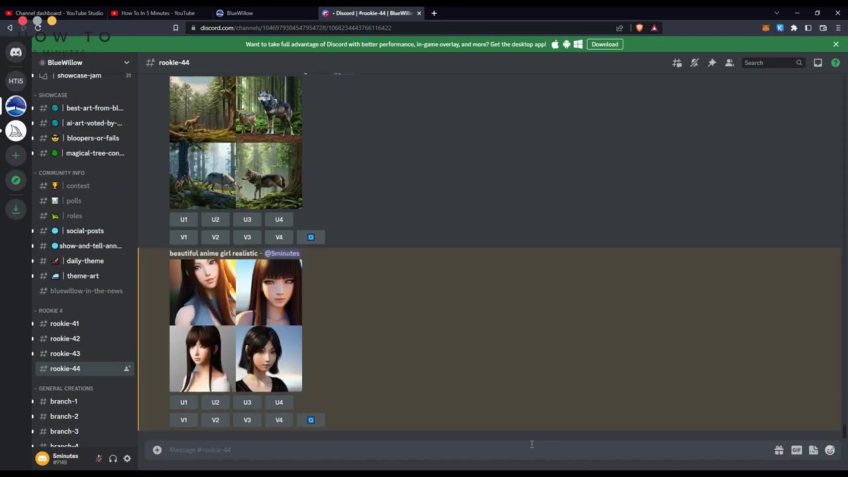Click U3 under the anime girl images
The image size is (848, 477).
pyautogui.click(x=247, y=402)
